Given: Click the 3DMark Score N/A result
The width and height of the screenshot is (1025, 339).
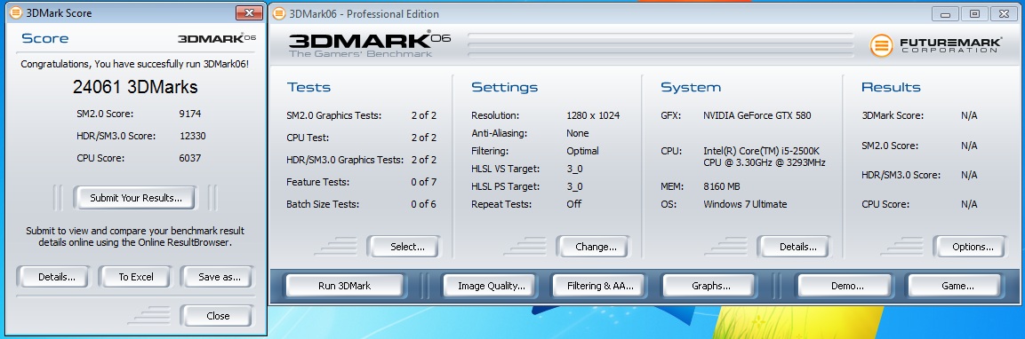Looking at the screenshot, I should (x=969, y=115).
